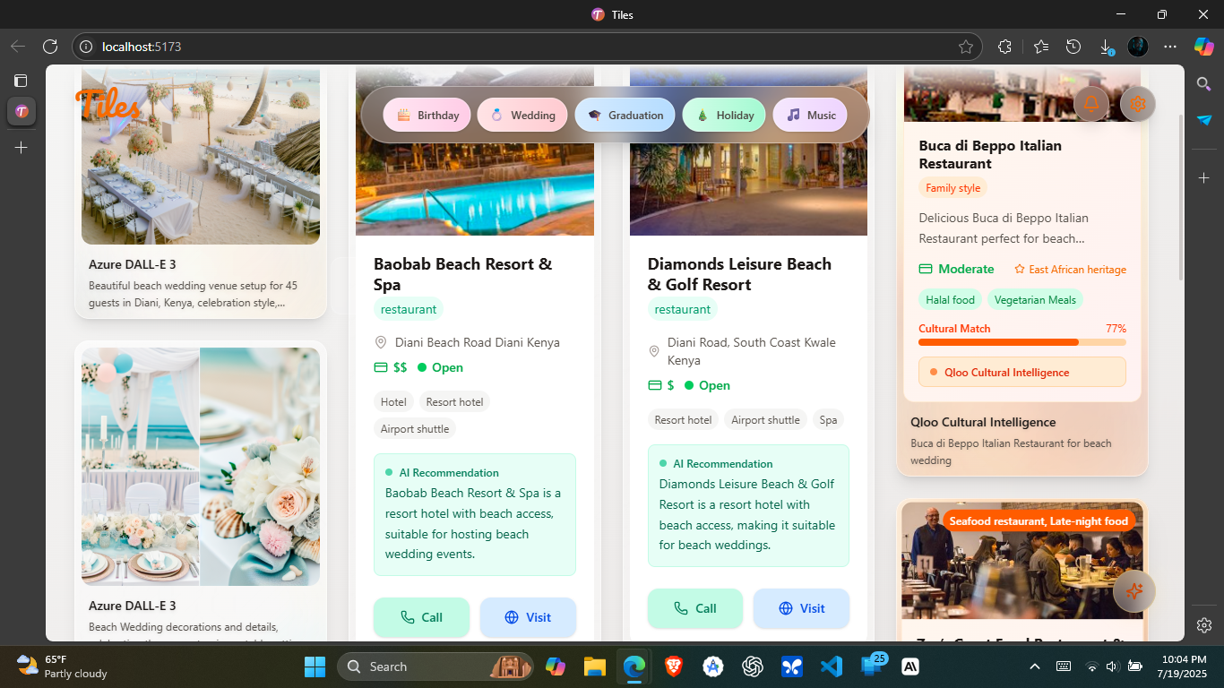Open the browser three-dots menu
Screen dimensions: 1224x688
click(1170, 47)
